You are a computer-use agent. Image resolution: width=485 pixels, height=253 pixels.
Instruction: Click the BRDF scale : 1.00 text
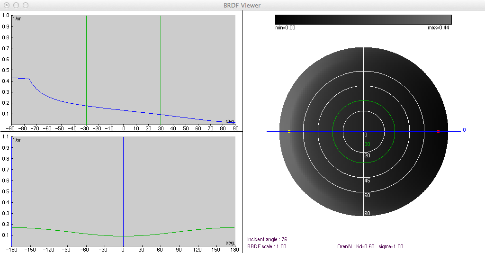(267, 246)
